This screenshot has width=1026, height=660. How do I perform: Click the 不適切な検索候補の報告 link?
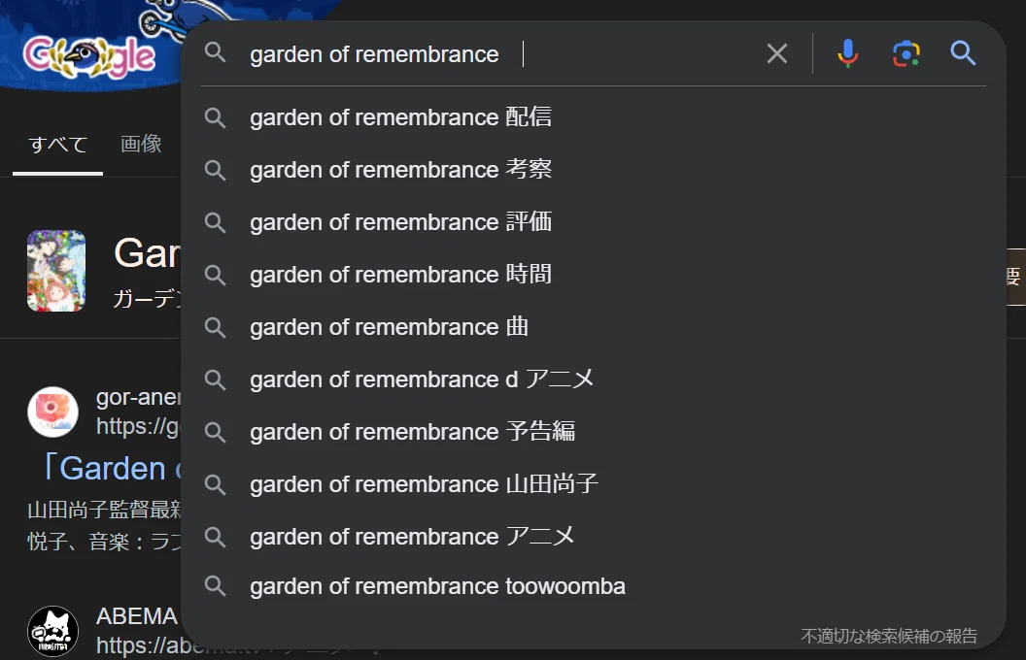(x=889, y=636)
